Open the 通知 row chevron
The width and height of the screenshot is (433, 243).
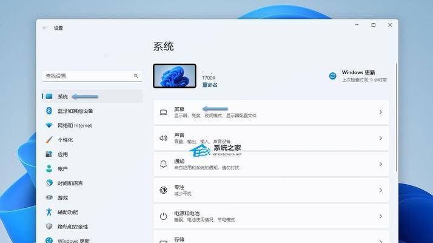380,164
